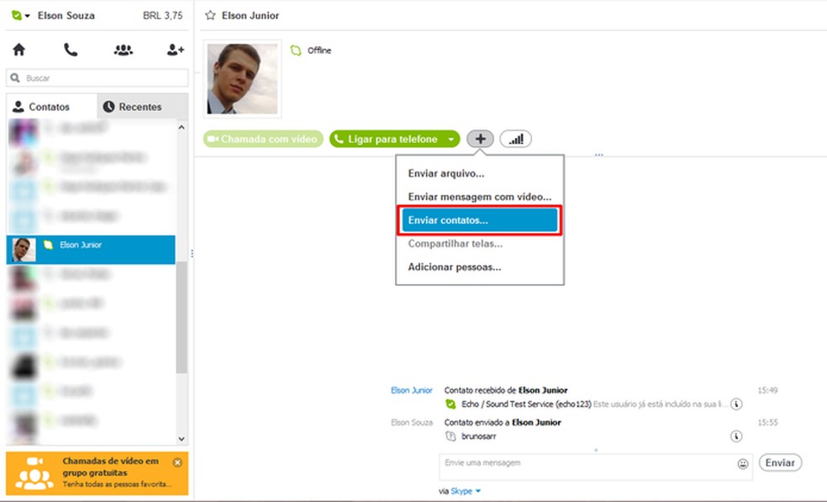The height and width of the screenshot is (502, 827).
Task: Click the add contact icon
Action: pyautogui.click(x=174, y=50)
